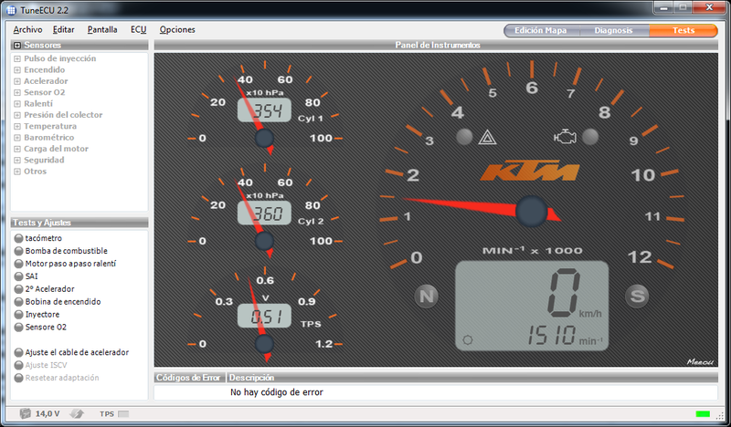Expand the Temperatura sensor node
The width and height of the screenshot is (731, 427).
click(17, 126)
